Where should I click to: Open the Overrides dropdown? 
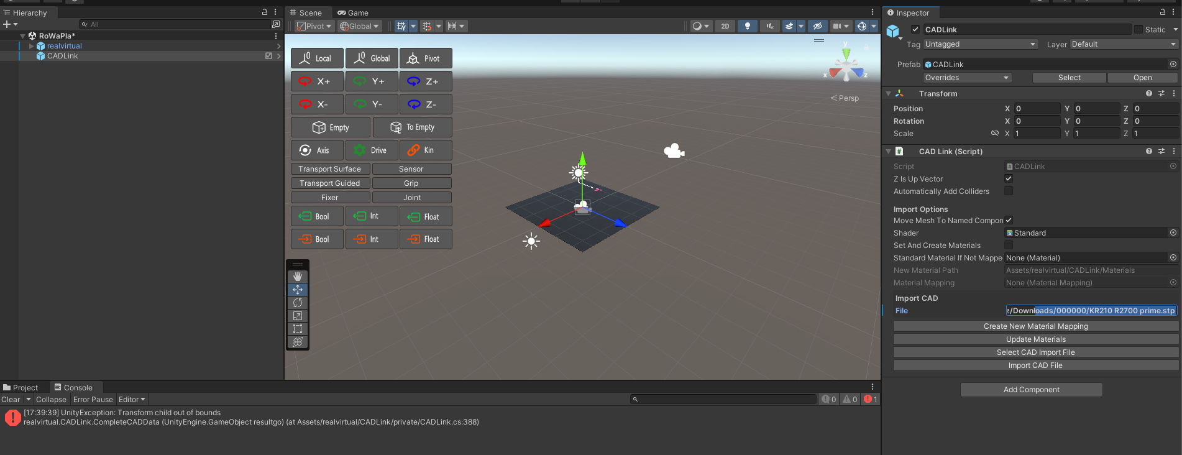(967, 78)
